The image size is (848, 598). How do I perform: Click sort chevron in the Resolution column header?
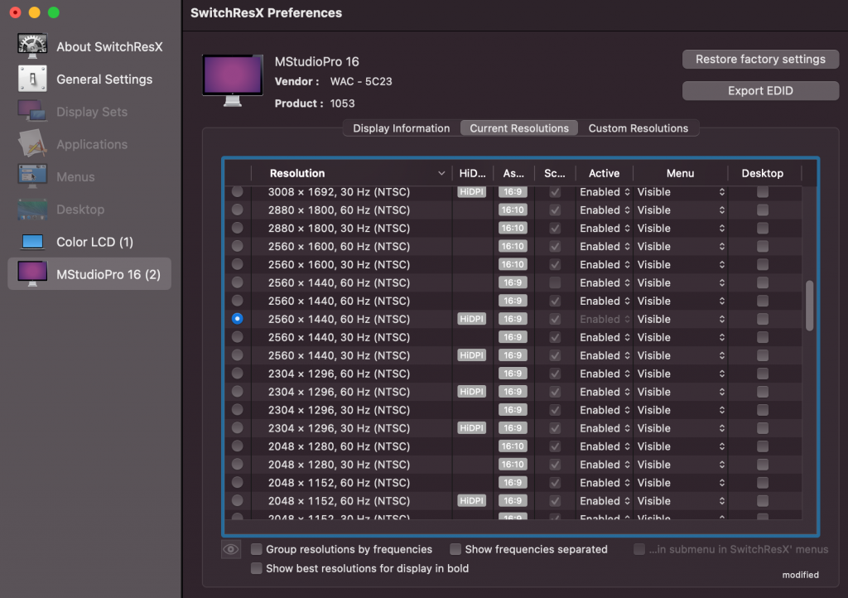pyautogui.click(x=441, y=173)
